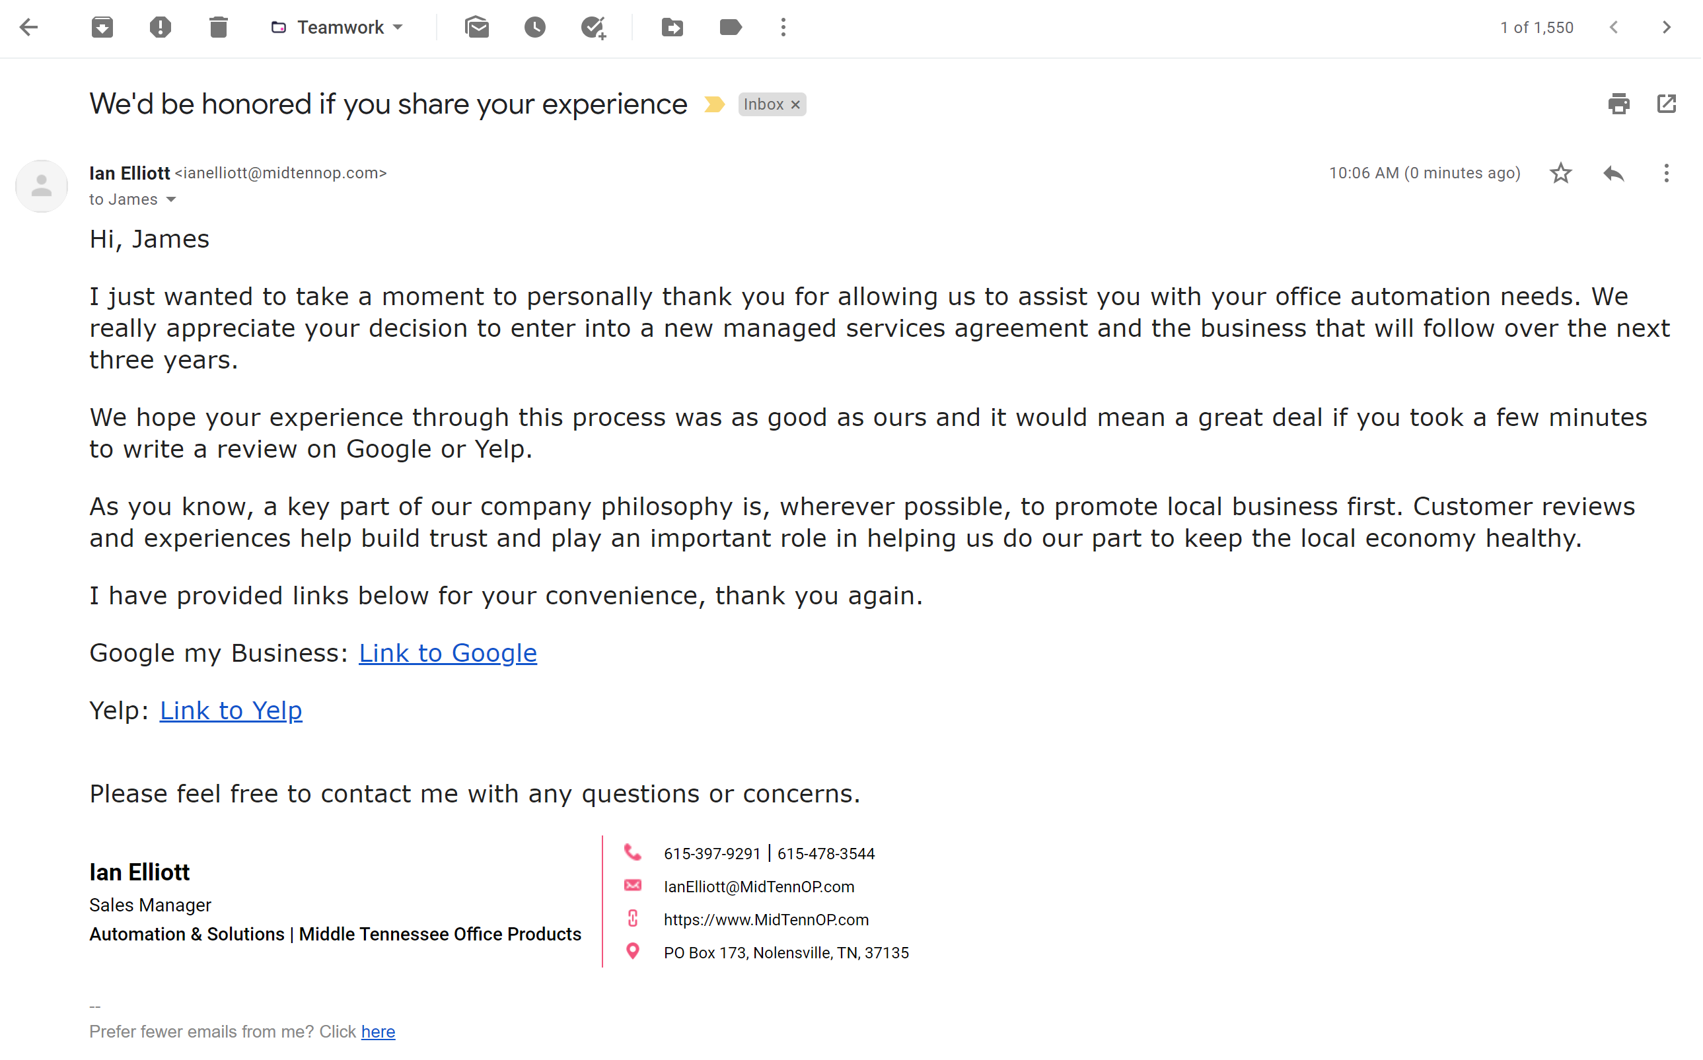Viewport: 1703px width, 1060px height.
Task: Open email in a new window
Action: pyautogui.click(x=1668, y=104)
